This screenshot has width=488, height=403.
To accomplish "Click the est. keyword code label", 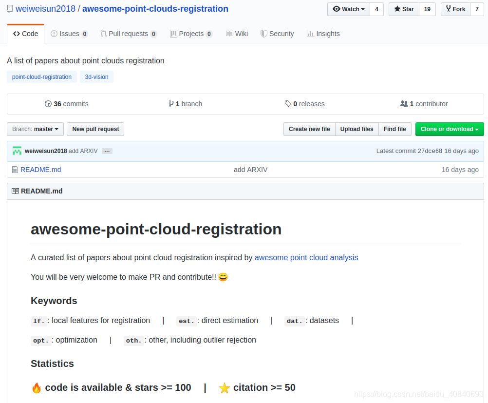I will click(x=187, y=321).
